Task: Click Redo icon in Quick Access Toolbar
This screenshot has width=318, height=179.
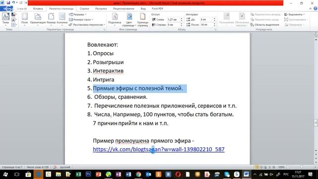Action: point(21,2)
